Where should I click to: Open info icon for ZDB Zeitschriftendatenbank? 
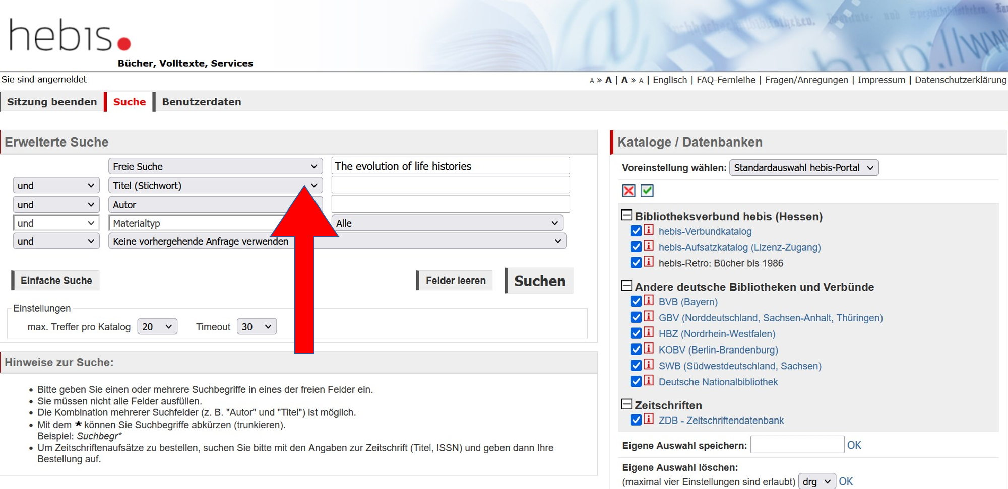coord(649,420)
